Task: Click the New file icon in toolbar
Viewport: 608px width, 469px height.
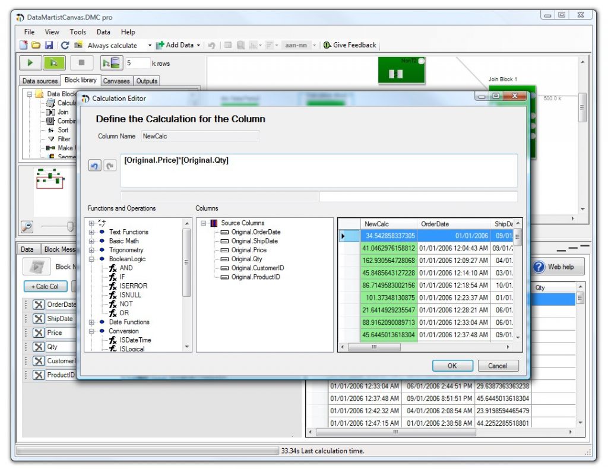Action: coord(24,45)
